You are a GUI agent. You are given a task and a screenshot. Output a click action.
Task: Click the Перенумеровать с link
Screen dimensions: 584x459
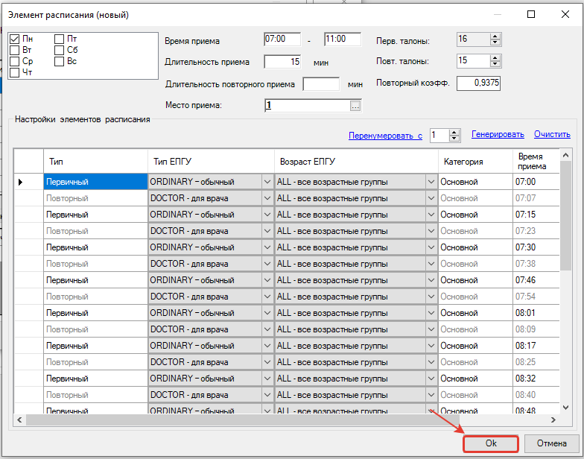tap(385, 136)
